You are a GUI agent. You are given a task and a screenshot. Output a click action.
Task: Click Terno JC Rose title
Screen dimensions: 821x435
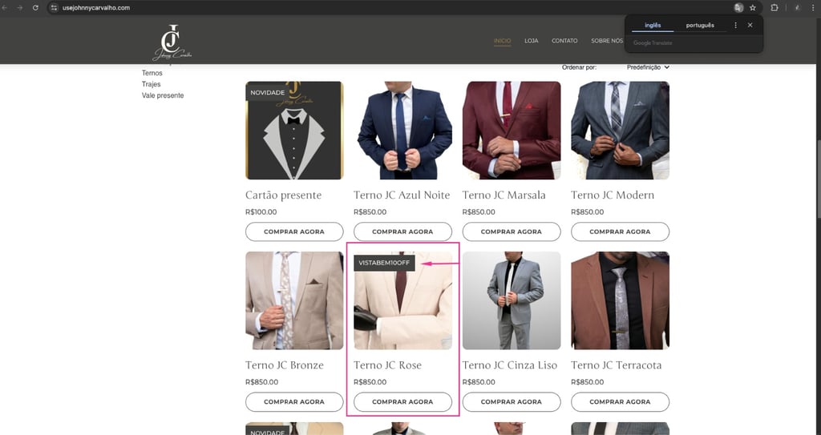[387, 365]
